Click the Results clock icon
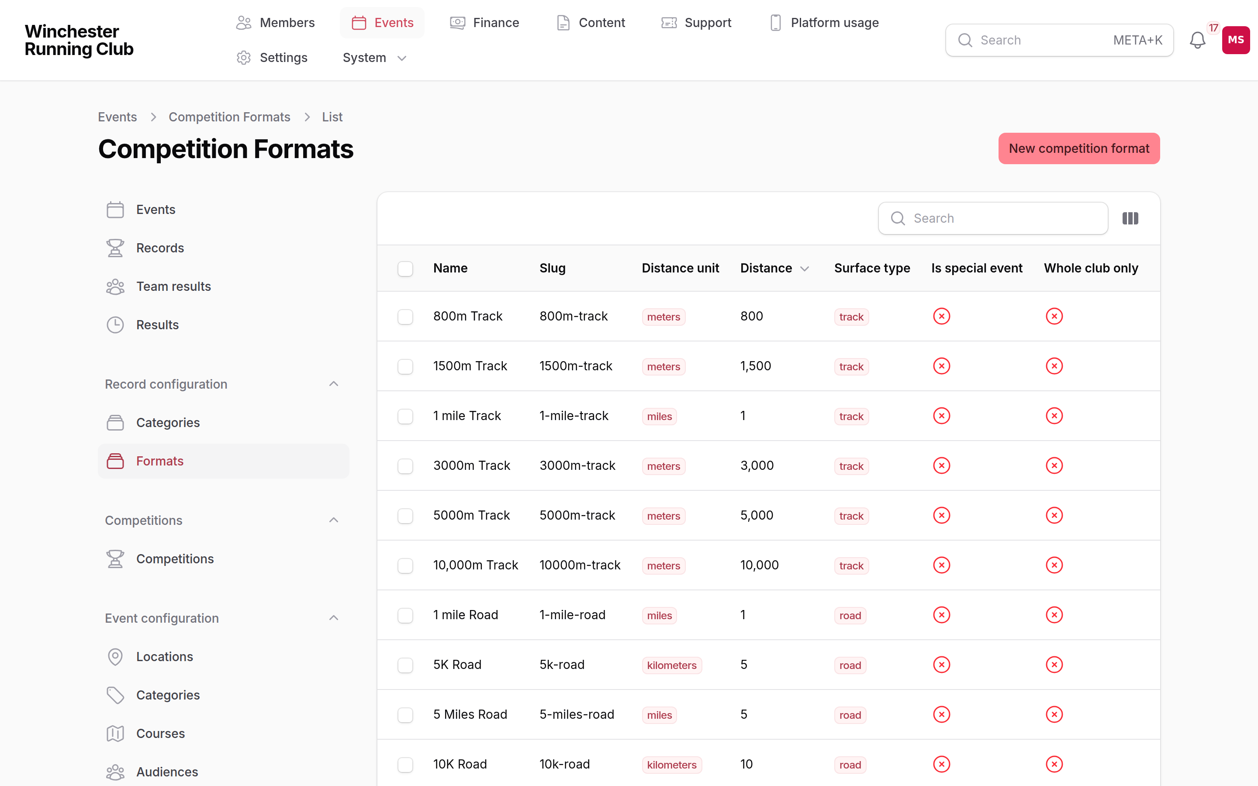This screenshot has width=1258, height=786. point(115,325)
